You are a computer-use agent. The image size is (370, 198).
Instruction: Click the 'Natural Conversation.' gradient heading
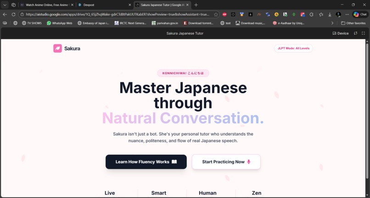183,118
